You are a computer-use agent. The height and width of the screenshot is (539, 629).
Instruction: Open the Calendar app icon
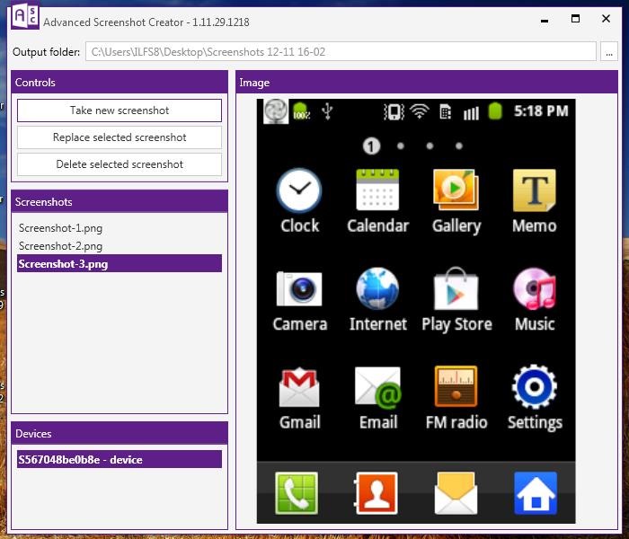[x=377, y=190]
